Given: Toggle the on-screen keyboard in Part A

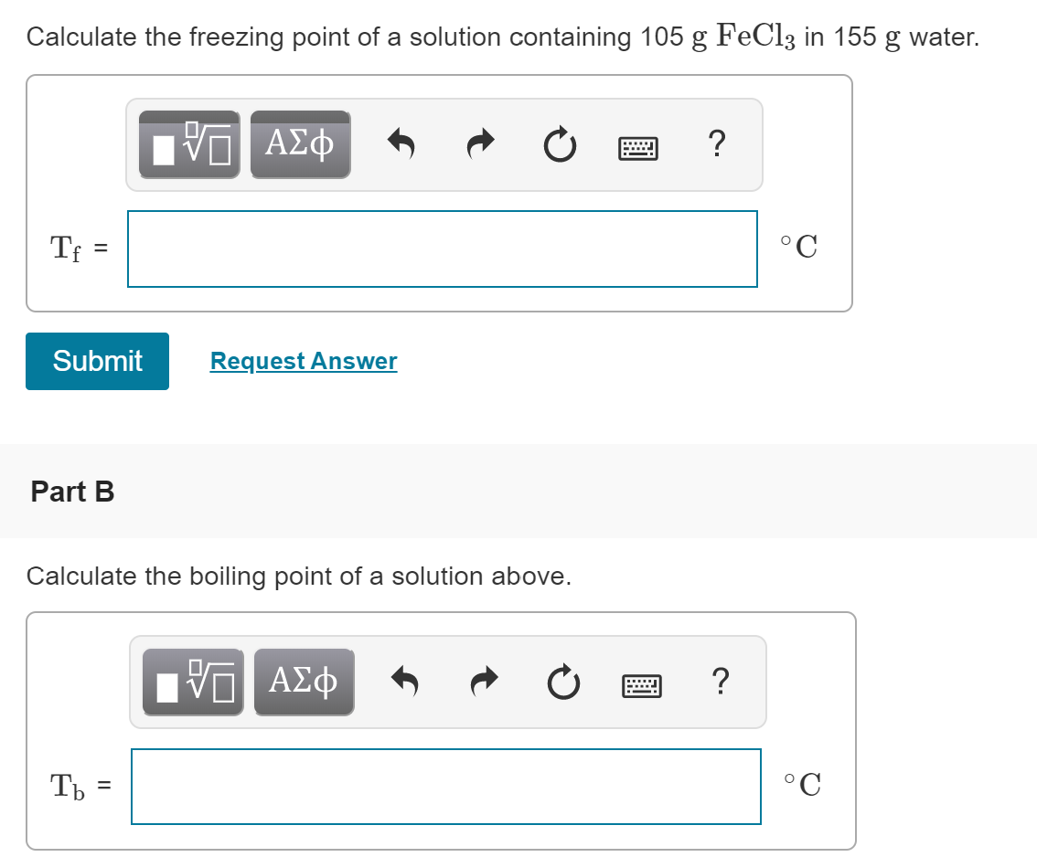Looking at the screenshot, I should [x=637, y=146].
